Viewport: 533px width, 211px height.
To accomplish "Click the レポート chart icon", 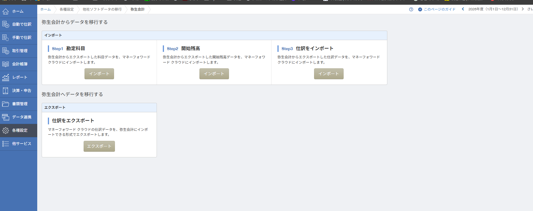I will (6, 78).
